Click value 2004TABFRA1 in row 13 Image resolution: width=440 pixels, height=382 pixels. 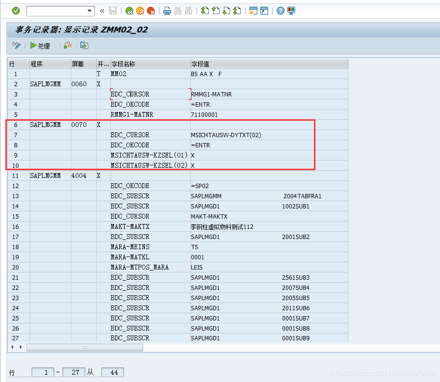tap(302, 196)
